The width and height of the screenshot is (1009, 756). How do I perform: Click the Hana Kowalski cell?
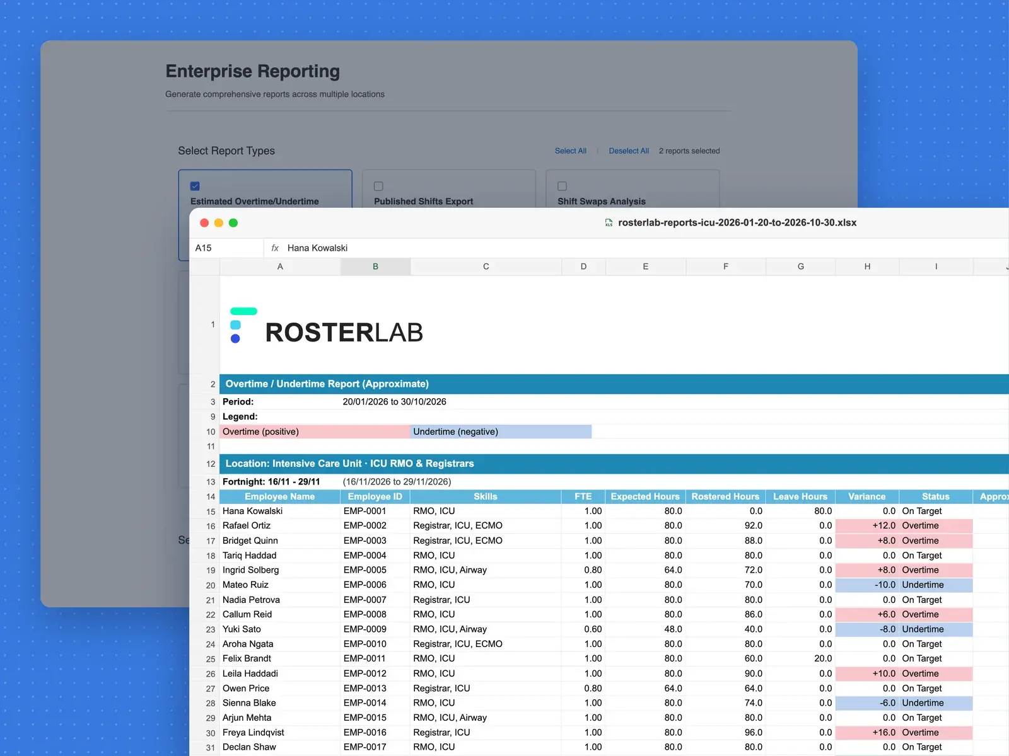click(280, 511)
